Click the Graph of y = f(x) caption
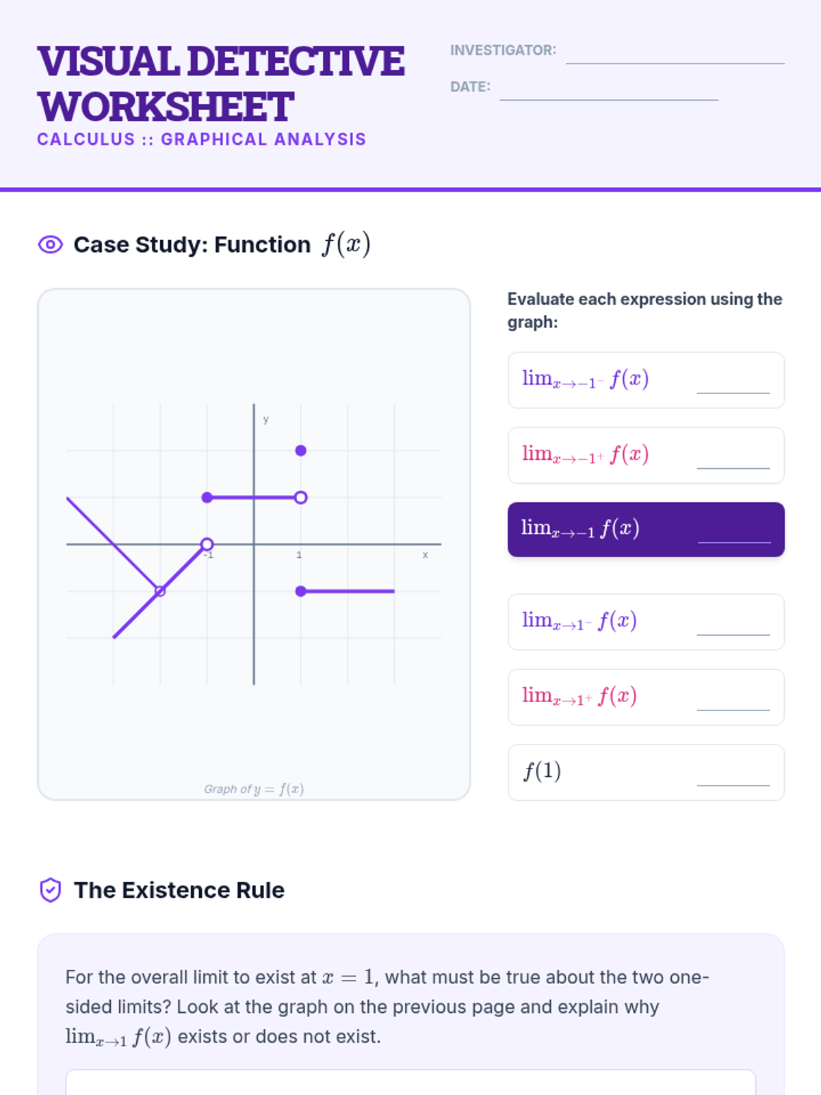The width and height of the screenshot is (821, 1095). [254, 789]
